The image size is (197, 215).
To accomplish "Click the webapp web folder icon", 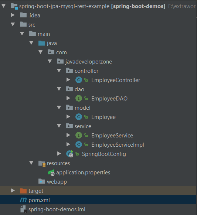I will coord(42,181).
